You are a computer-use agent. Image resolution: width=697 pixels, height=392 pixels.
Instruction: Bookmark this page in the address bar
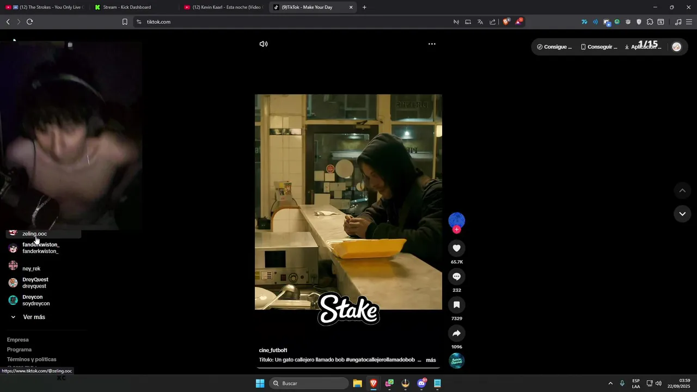125,22
